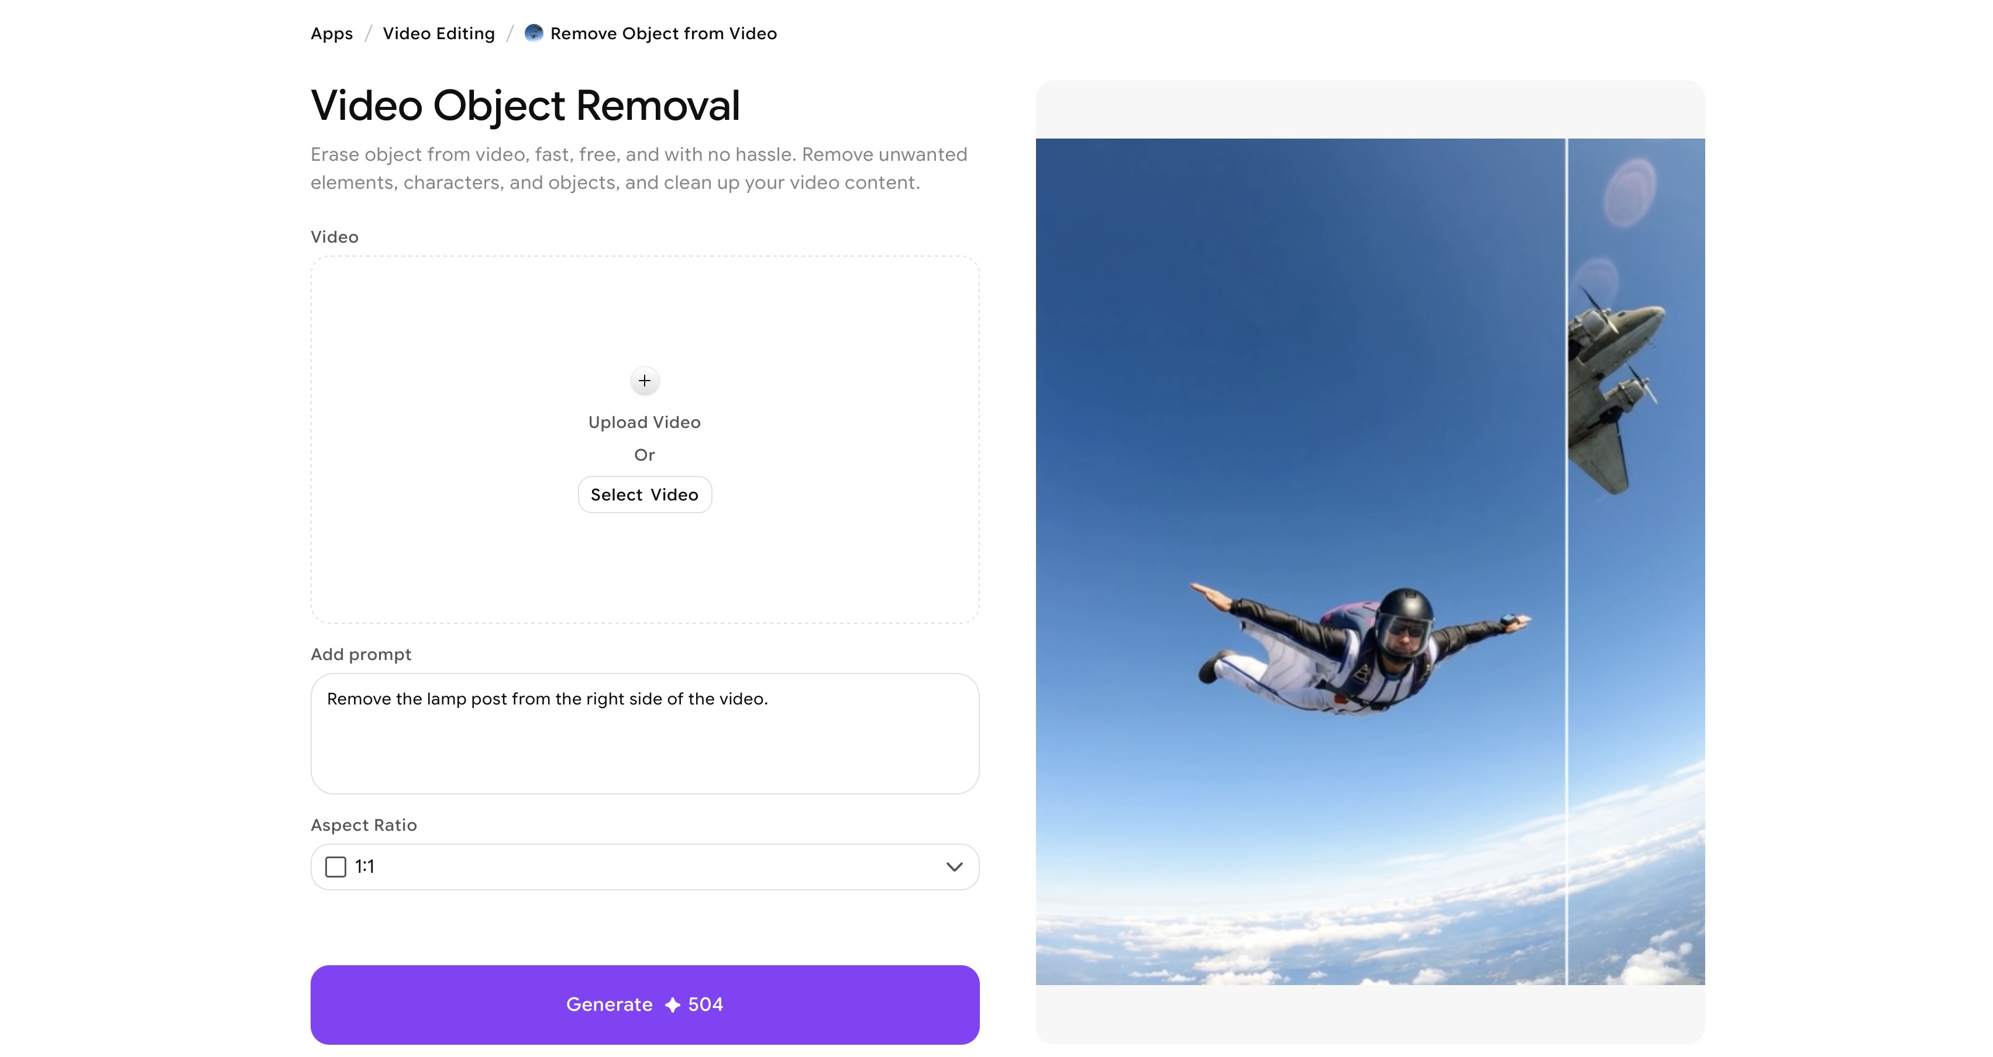Screen dimensions: 1993x1057
Task: Click the square 1:1 ratio icon
Action: pyautogui.click(x=336, y=867)
